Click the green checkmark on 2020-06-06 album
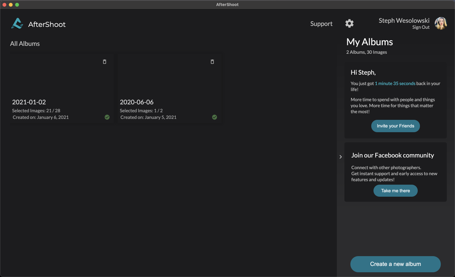The width and height of the screenshot is (455, 277). click(x=215, y=117)
